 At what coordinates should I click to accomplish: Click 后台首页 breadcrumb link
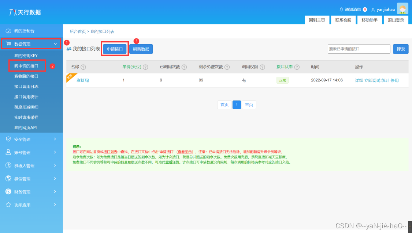click(78, 31)
